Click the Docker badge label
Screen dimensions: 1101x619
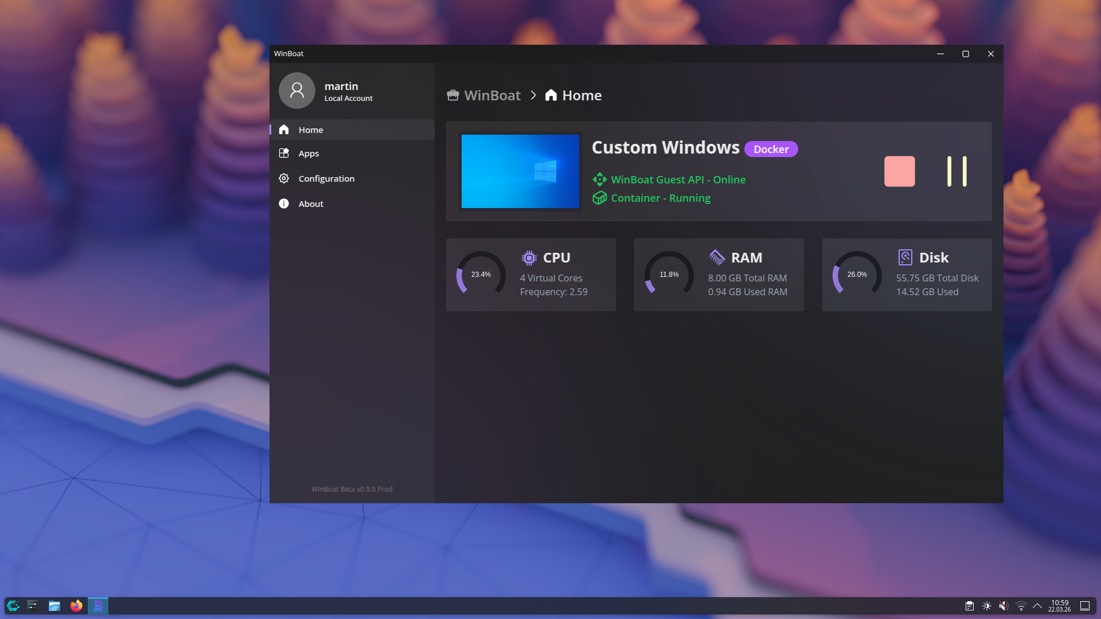pos(771,149)
